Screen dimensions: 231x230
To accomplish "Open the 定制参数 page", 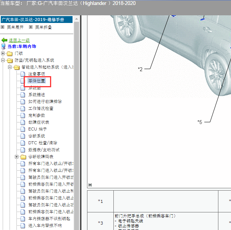I will pyautogui.click(x=37, y=115).
